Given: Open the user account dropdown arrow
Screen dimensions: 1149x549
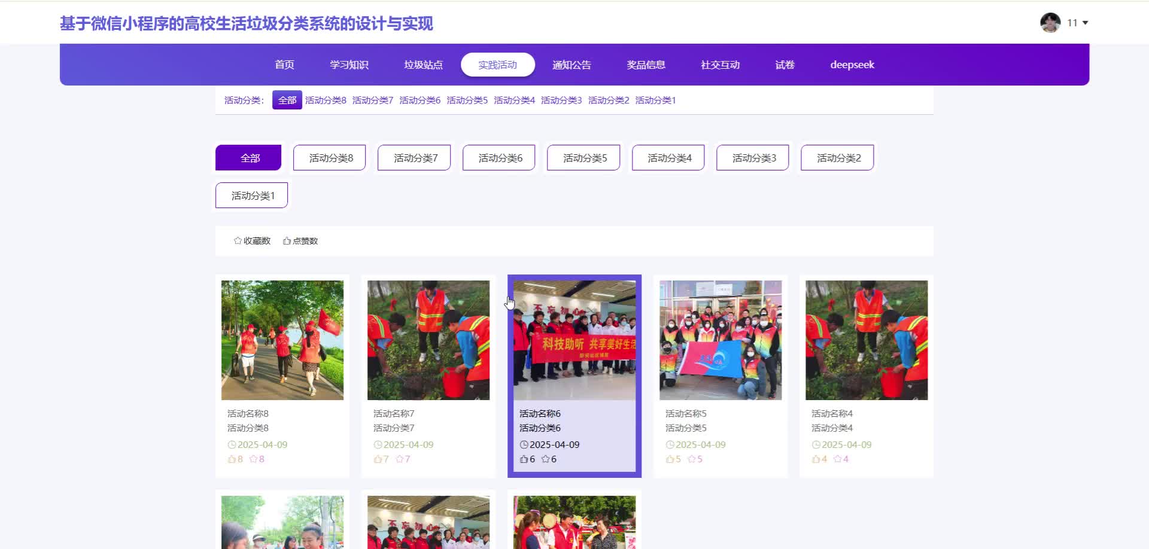Looking at the screenshot, I should 1085,23.
